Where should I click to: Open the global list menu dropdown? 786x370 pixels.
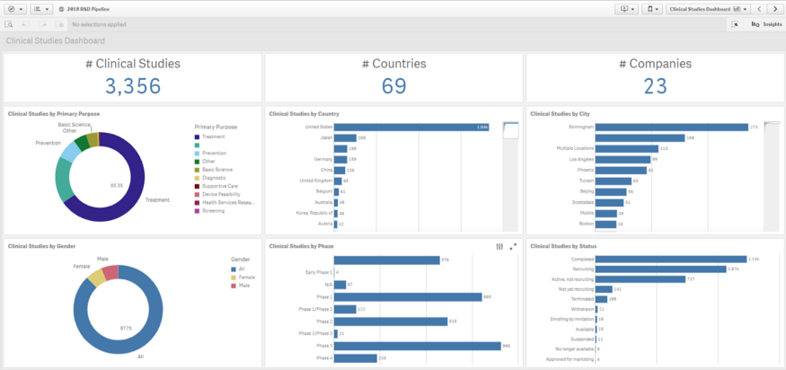pyautogui.click(x=41, y=9)
